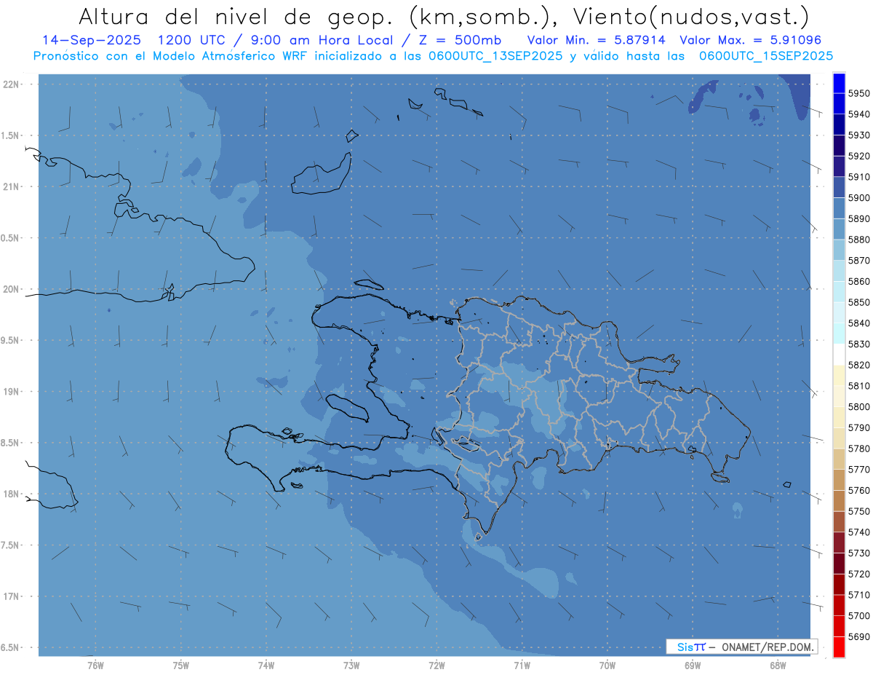The height and width of the screenshot is (675, 873).
Task: Click the colorbar label '5870'
Action: 859,260
